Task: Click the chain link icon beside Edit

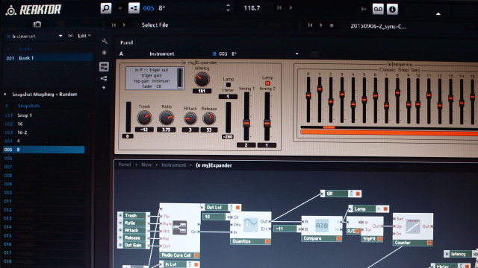Action: 70,36
